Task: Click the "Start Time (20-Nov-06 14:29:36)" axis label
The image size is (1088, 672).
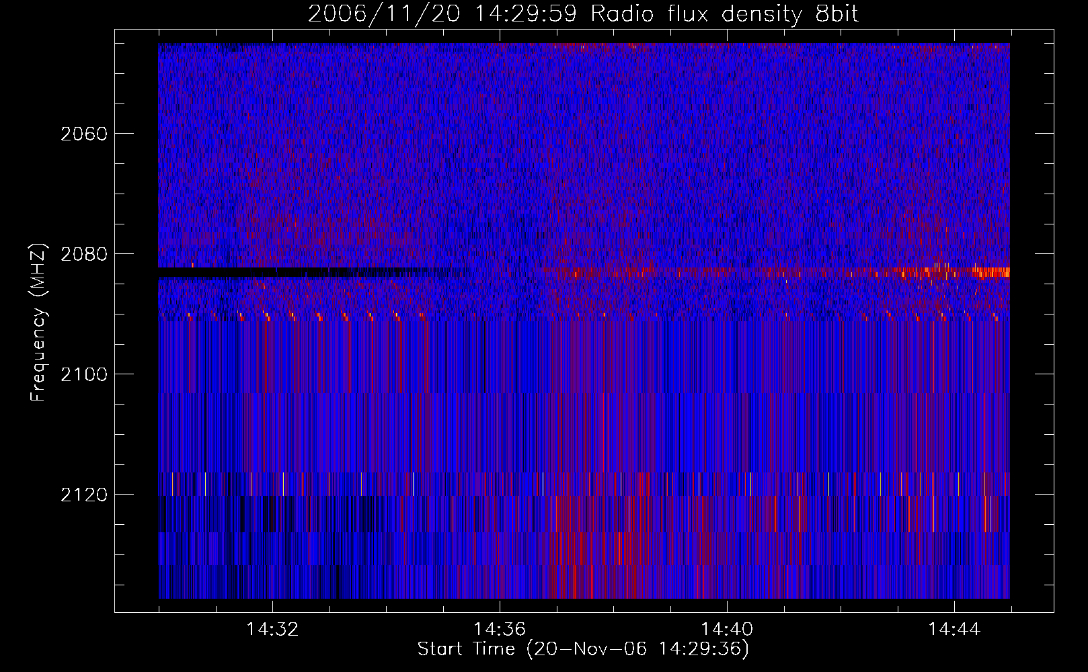Action: [x=583, y=649]
